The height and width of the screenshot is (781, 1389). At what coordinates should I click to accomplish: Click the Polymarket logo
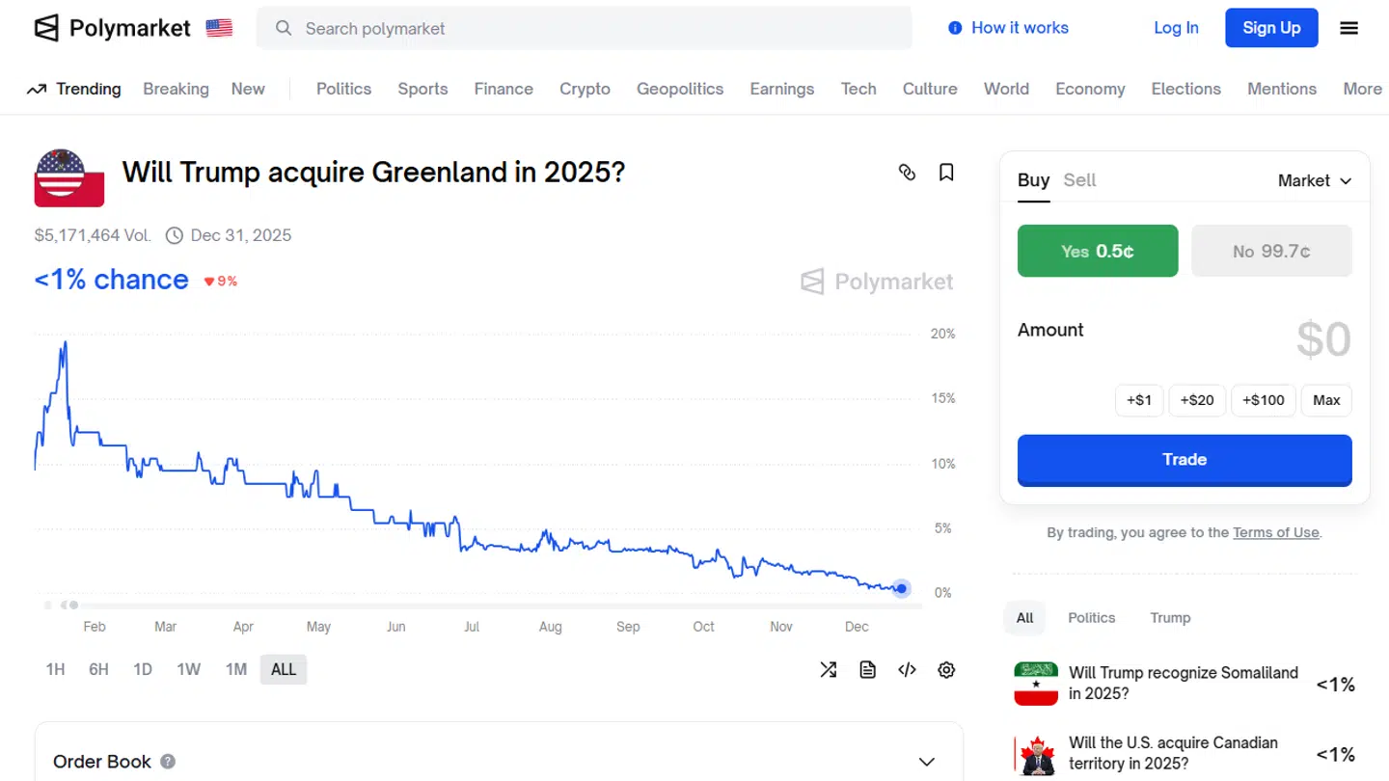point(113,28)
